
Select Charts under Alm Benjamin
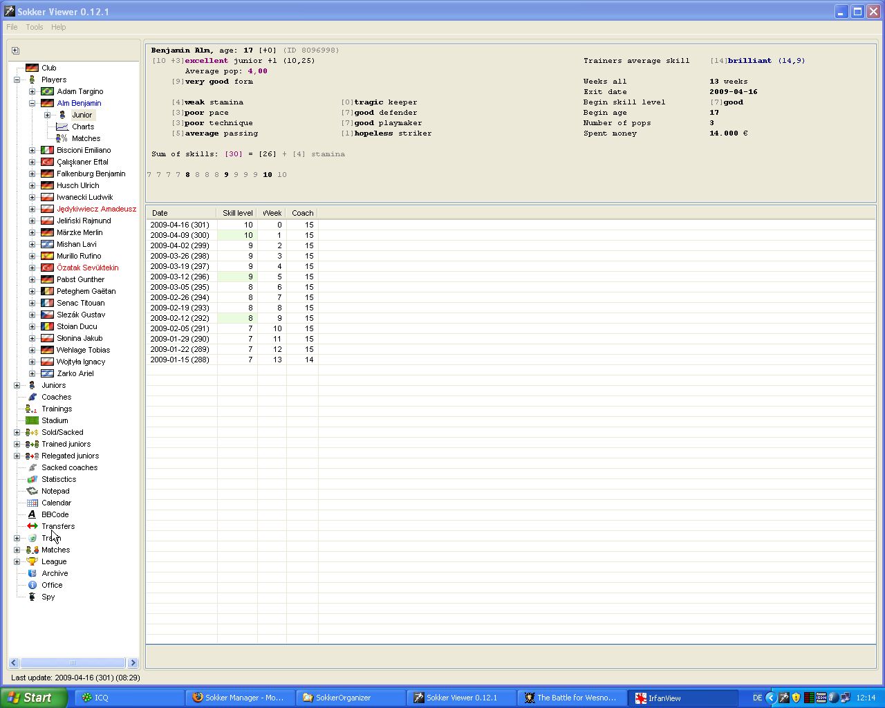(x=82, y=127)
